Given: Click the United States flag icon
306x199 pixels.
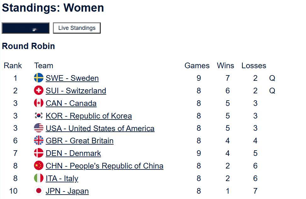Looking at the screenshot, I should [39, 128].
